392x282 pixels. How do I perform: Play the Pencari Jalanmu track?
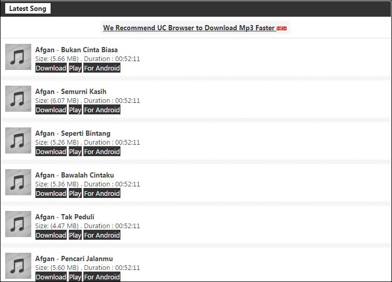75,277
